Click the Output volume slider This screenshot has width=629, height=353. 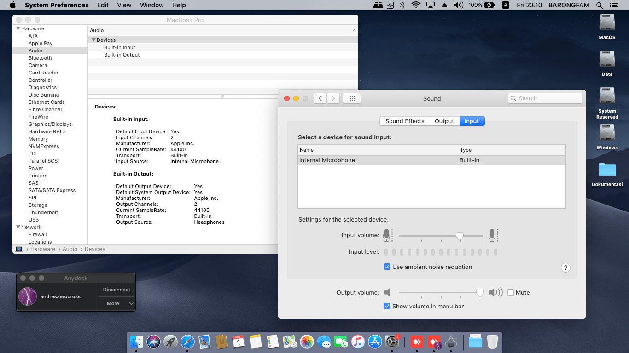coord(441,293)
